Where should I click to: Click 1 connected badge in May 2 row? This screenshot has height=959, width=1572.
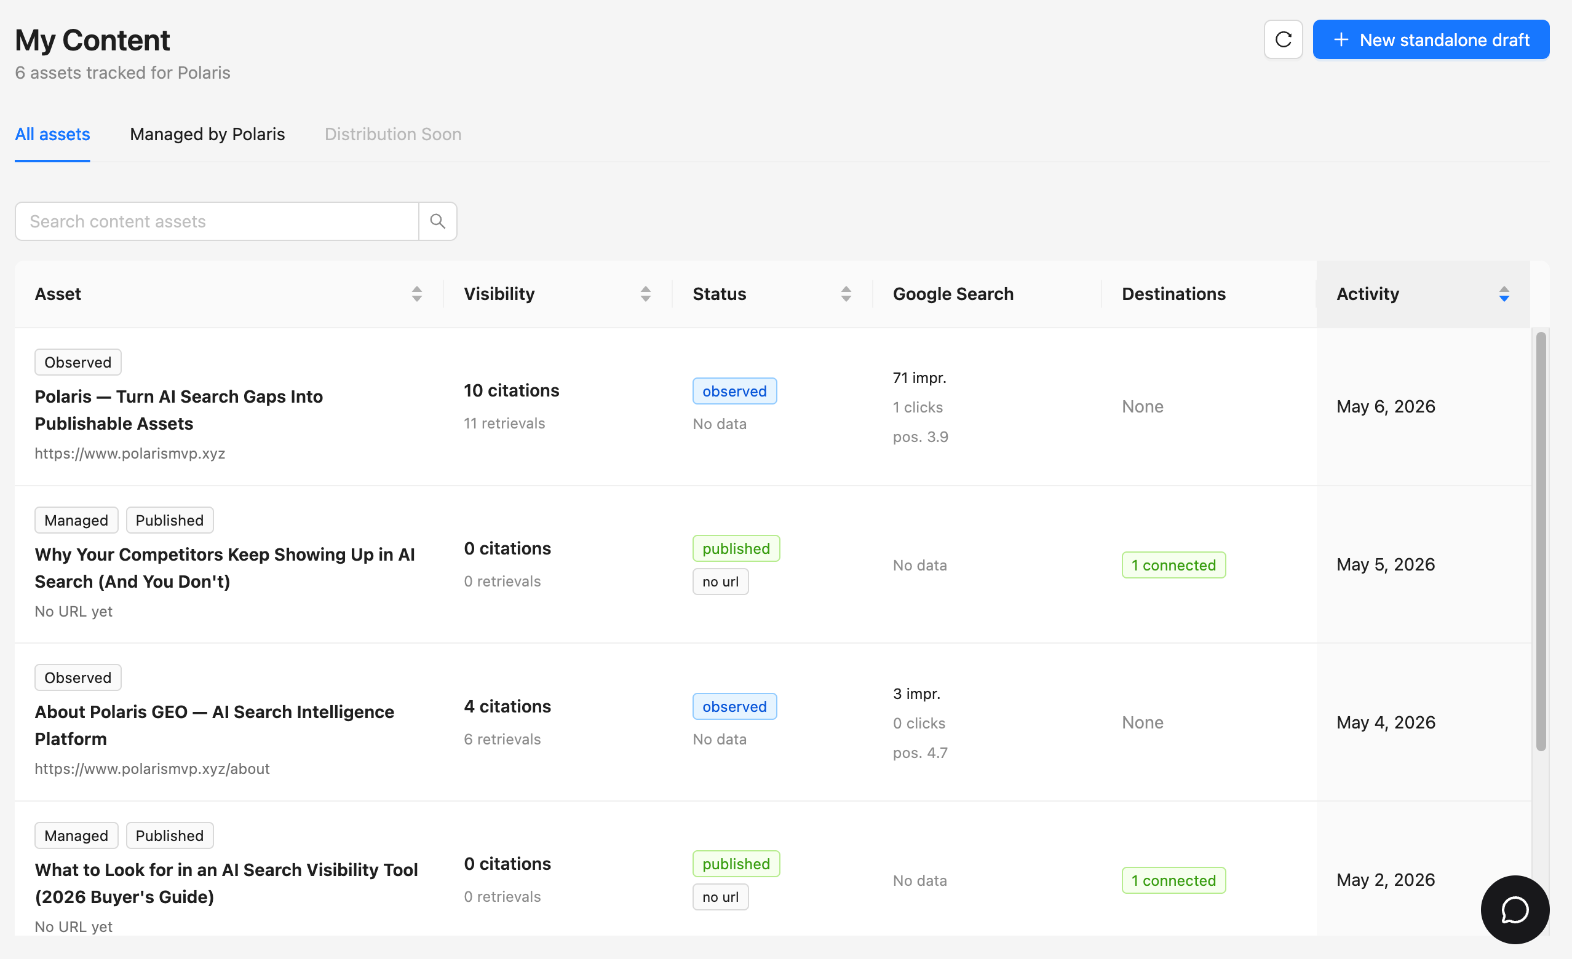pos(1173,880)
